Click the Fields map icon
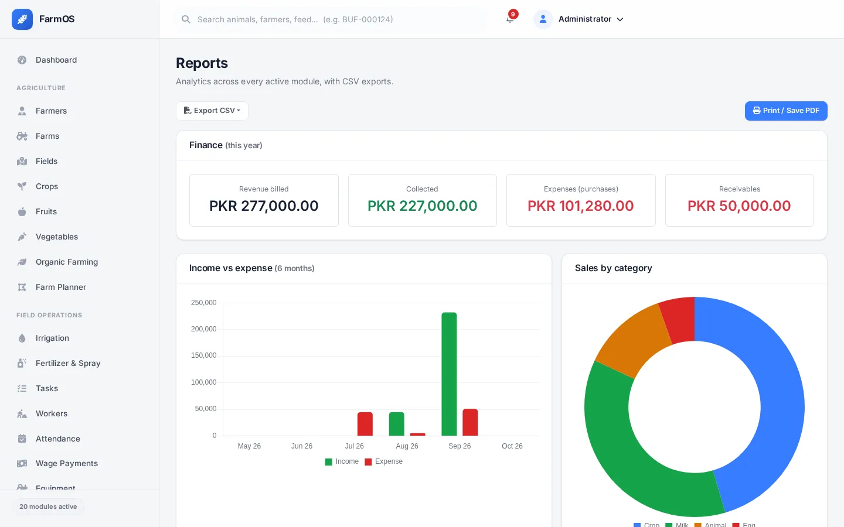Viewport: 844px width, 527px height. click(x=22, y=161)
